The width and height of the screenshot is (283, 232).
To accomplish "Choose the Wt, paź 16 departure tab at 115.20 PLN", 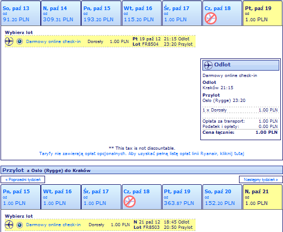I will (141, 13).
